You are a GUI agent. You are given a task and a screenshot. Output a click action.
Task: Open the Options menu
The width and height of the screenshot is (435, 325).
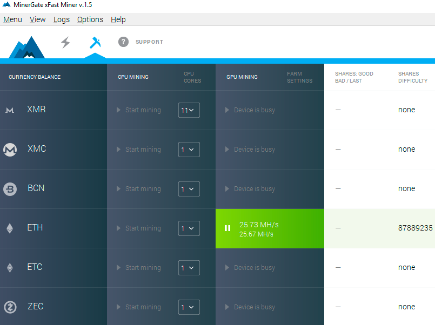(x=90, y=19)
